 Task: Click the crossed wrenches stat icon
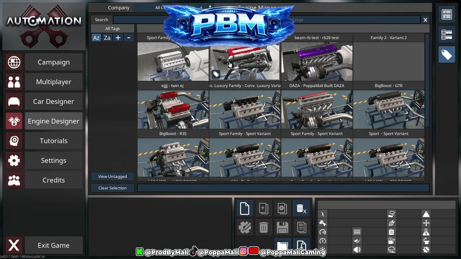click(323, 223)
